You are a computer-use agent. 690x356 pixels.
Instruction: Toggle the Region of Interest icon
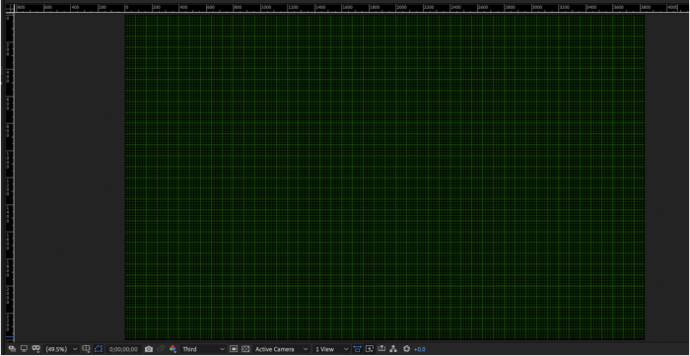(234, 349)
